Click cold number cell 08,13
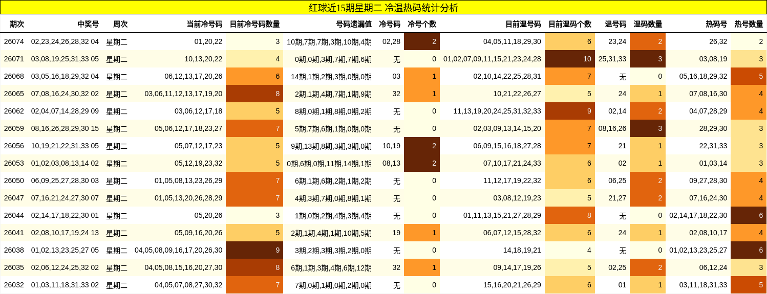The width and height of the screenshot is (767, 294). (391, 163)
